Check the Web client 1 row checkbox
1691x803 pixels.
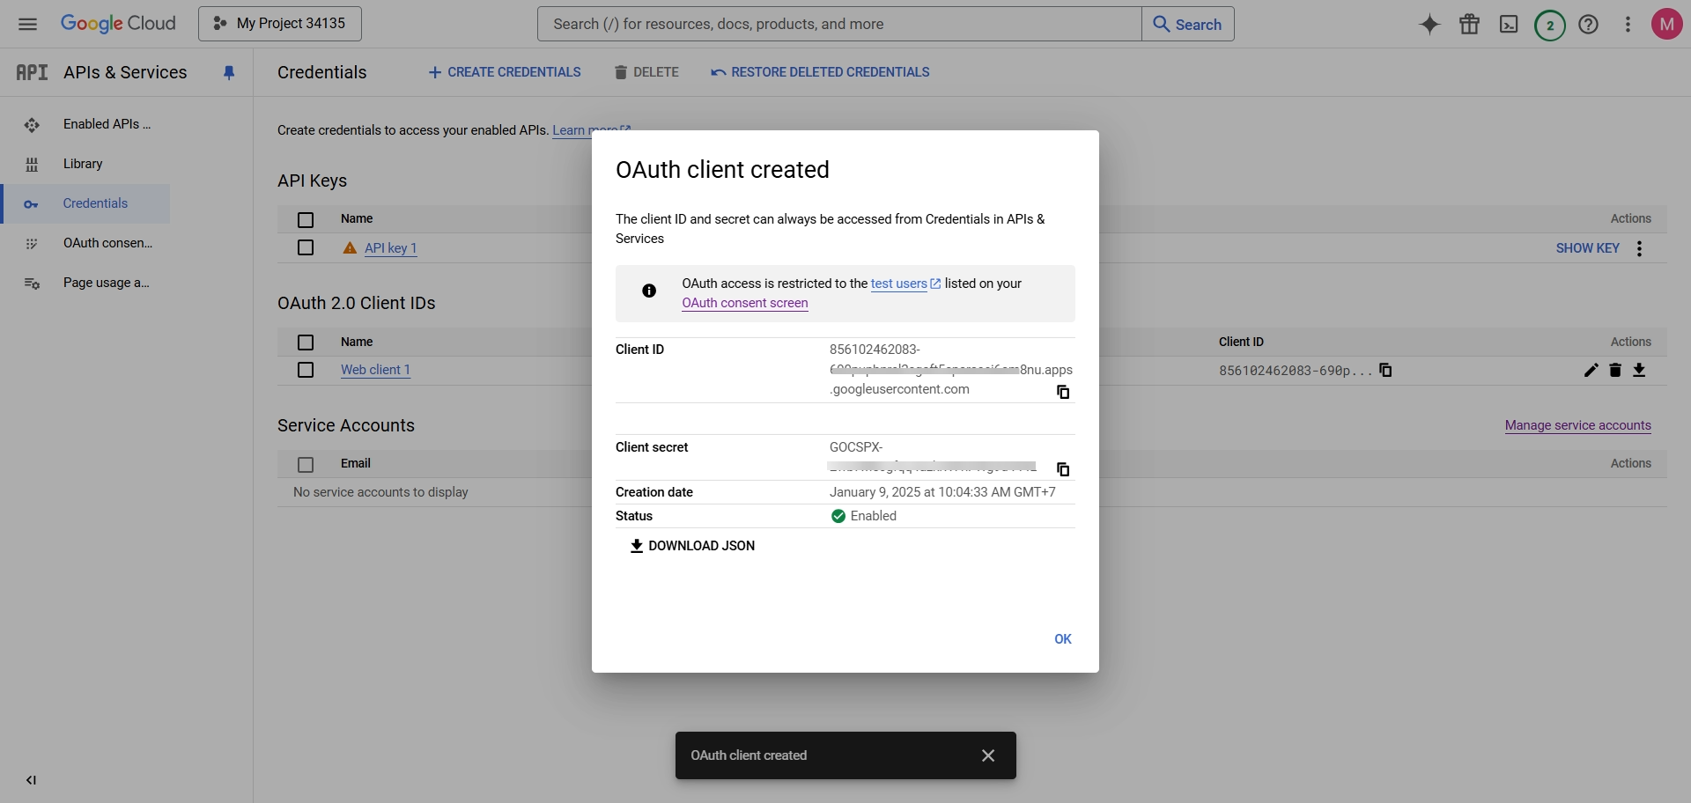(306, 370)
